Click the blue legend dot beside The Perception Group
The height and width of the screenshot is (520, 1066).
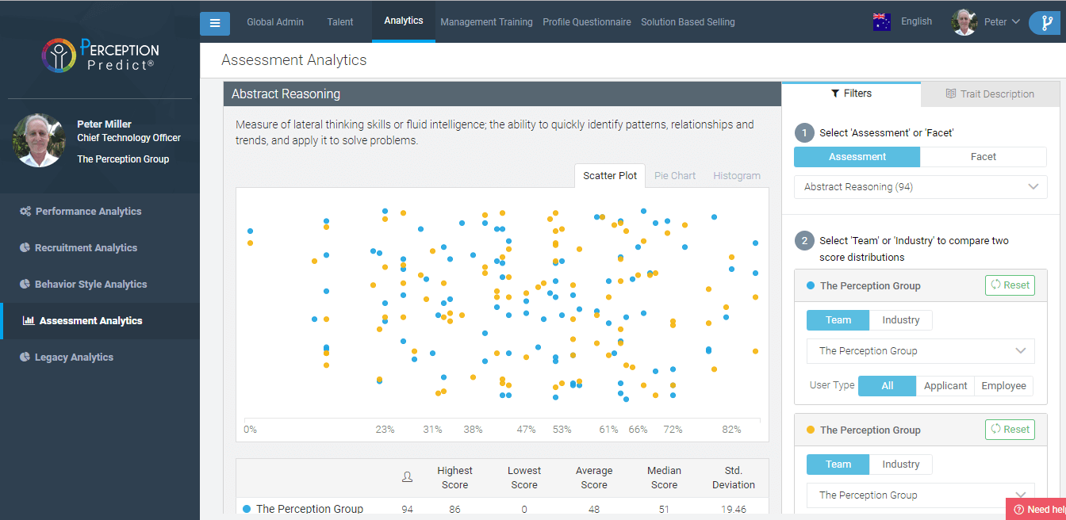click(x=811, y=285)
